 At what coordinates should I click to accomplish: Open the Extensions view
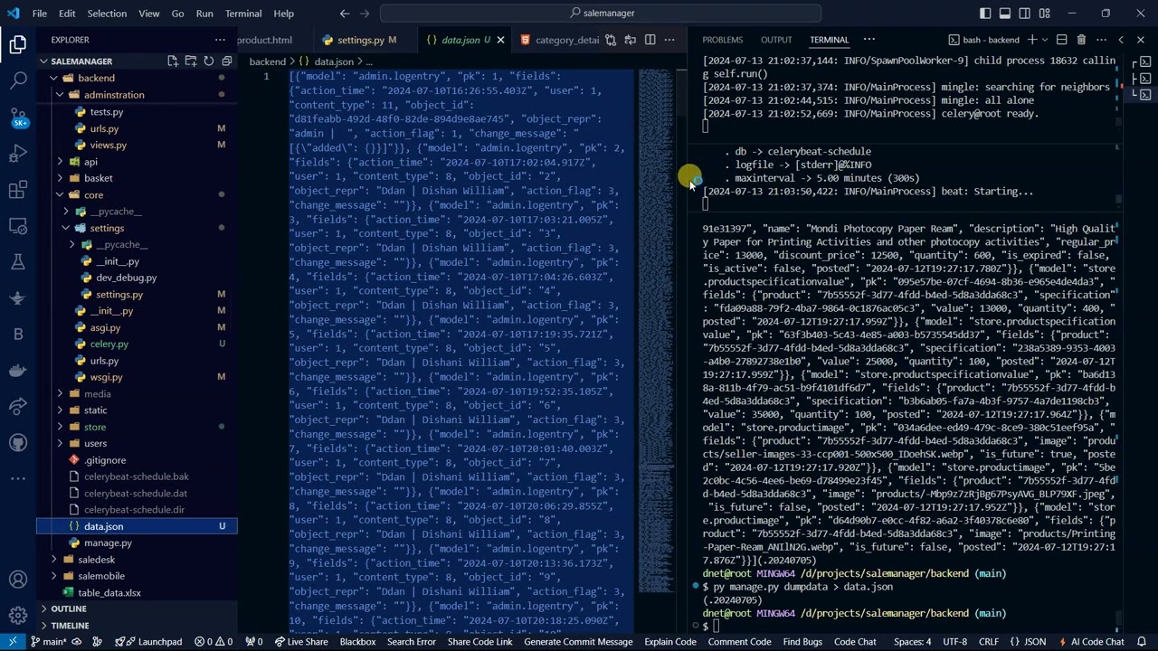click(x=18, y=190)
